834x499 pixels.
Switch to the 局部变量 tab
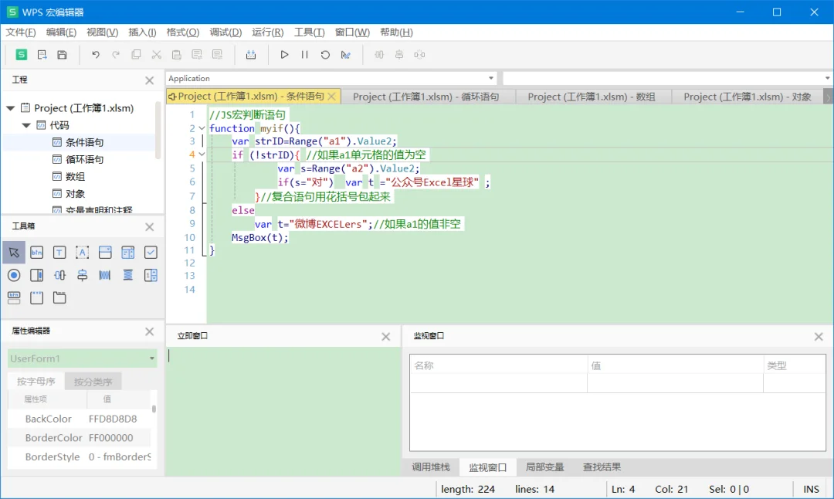(x=544, y=467)
